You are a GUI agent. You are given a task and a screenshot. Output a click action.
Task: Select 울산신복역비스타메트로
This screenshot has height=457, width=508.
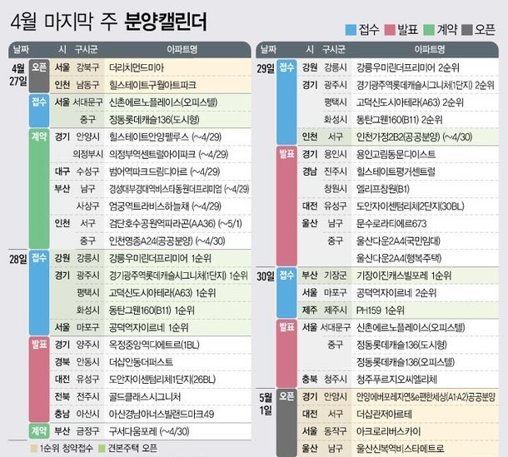tap(400, 449)
